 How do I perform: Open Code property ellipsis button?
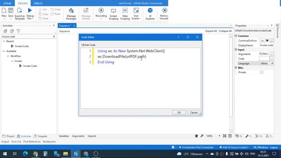coord(272,58)
